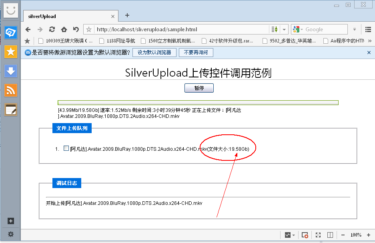The width and height of the screenshot is (375, 243).
Task: Click the upload progress bar
Action: (198, 103)
